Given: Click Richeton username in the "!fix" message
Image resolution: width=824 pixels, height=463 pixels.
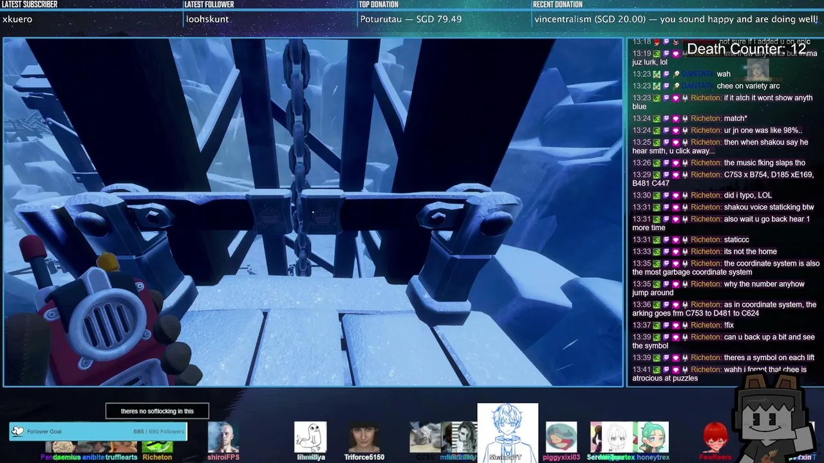Looking at the screenshot, I should click(706, 325).
